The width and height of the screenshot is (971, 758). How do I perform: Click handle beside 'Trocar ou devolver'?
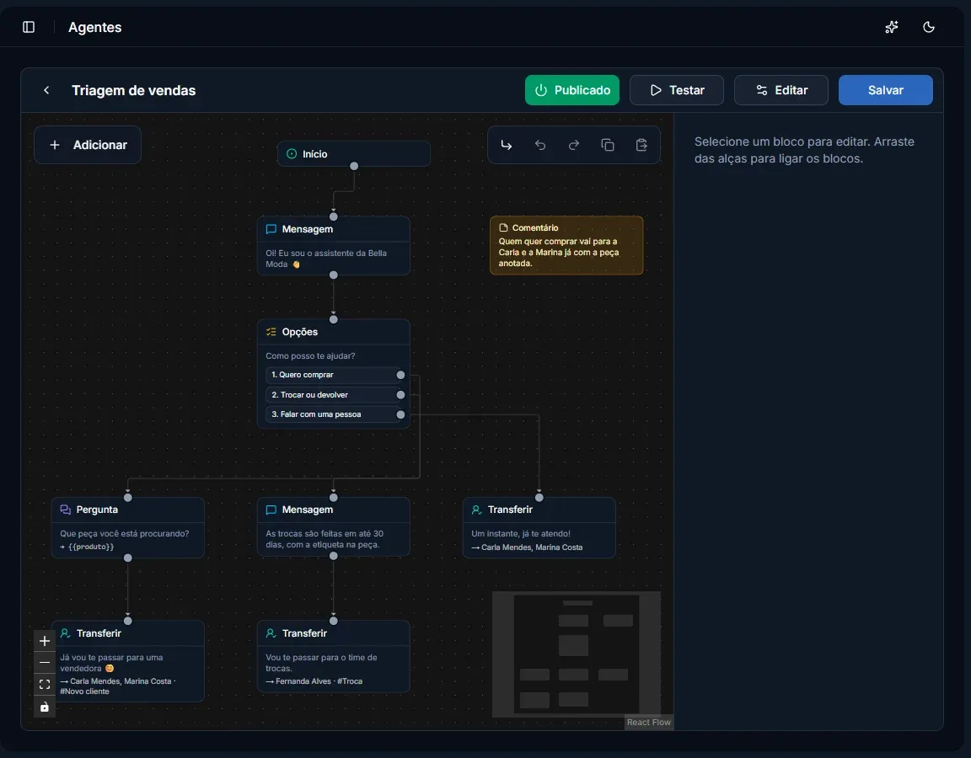click(x=400, y=395)
